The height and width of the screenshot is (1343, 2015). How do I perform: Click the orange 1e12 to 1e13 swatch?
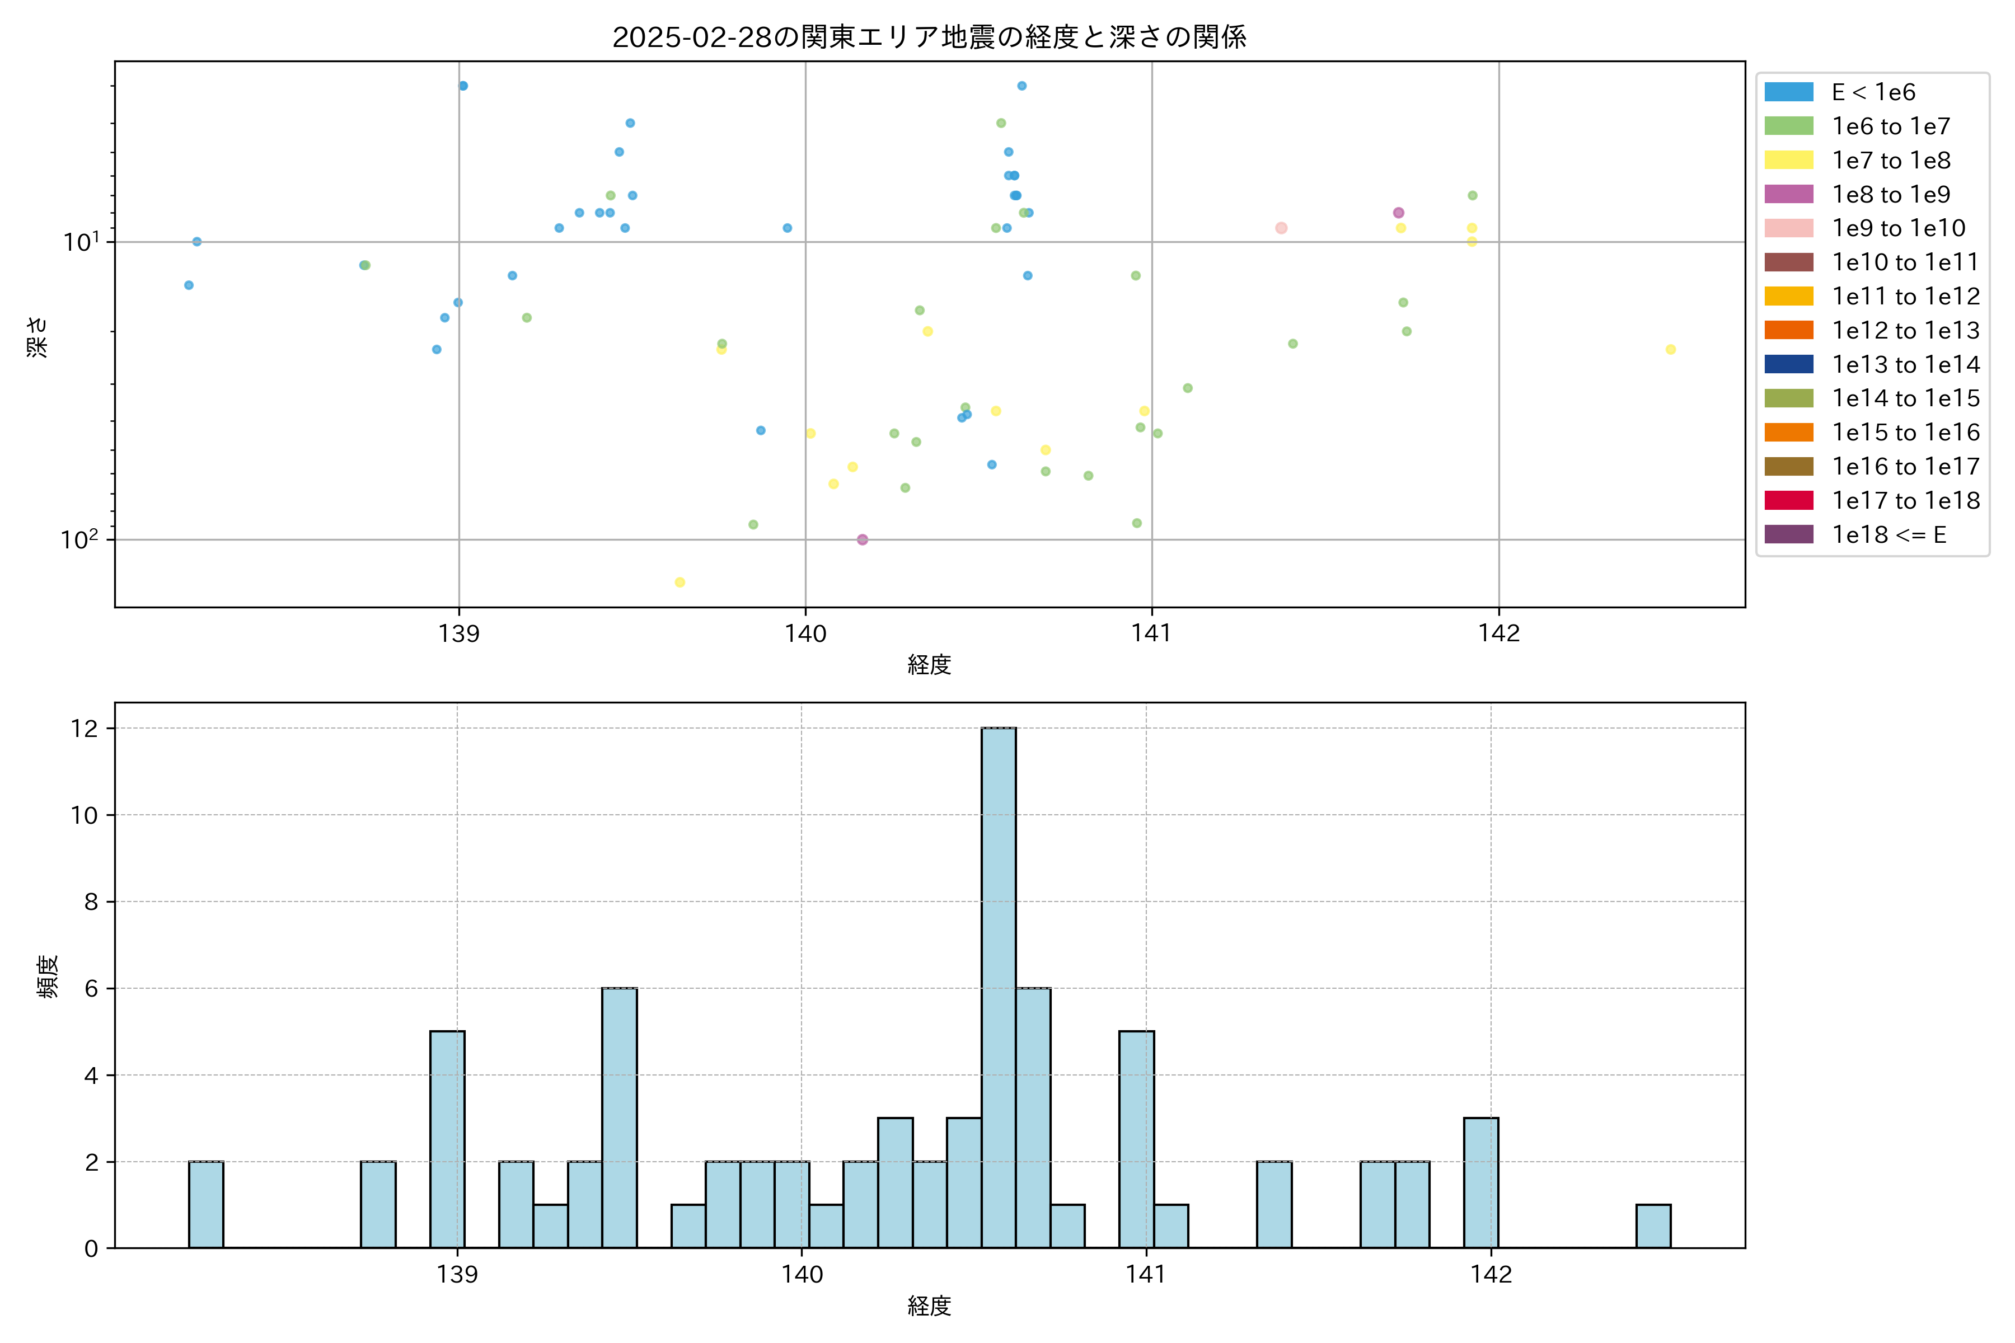coord(1788,330)
